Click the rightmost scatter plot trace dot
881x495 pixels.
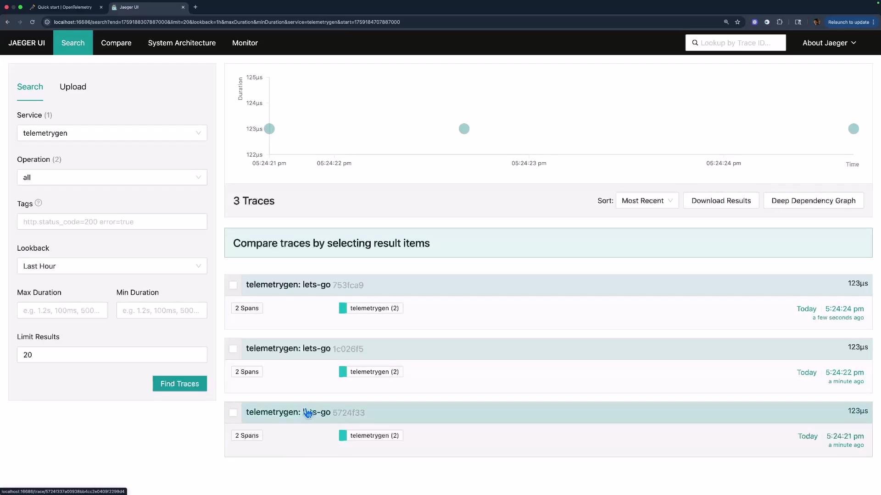coord(853,129)
